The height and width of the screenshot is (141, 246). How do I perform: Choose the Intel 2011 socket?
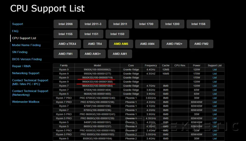click(120, 24)
